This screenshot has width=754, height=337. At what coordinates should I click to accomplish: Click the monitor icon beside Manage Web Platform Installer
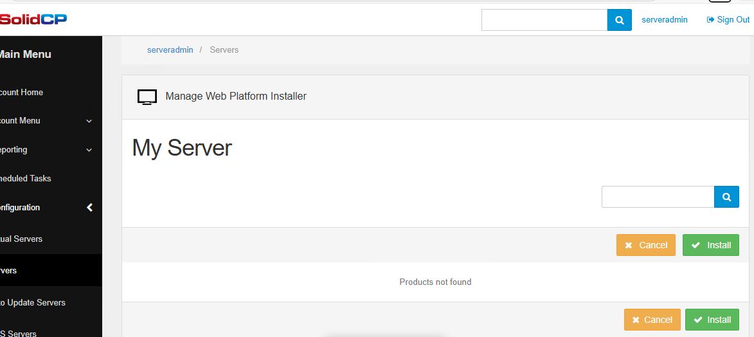(147, 97)
